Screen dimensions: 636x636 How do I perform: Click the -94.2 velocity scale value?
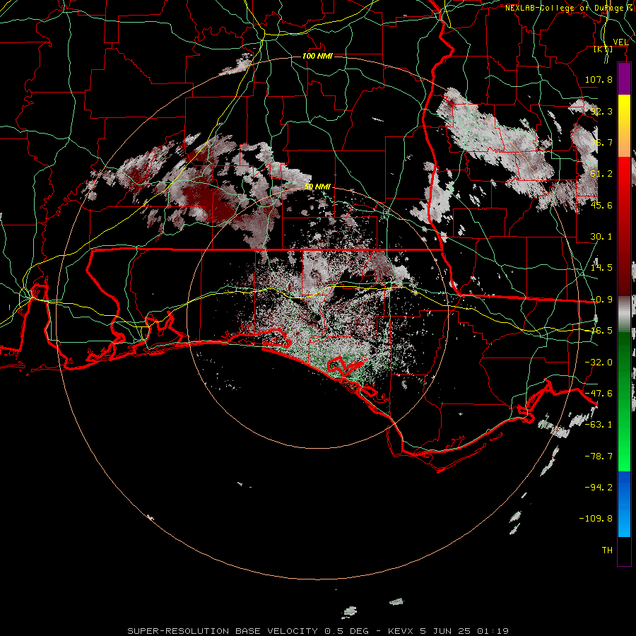tap(599, 487)
